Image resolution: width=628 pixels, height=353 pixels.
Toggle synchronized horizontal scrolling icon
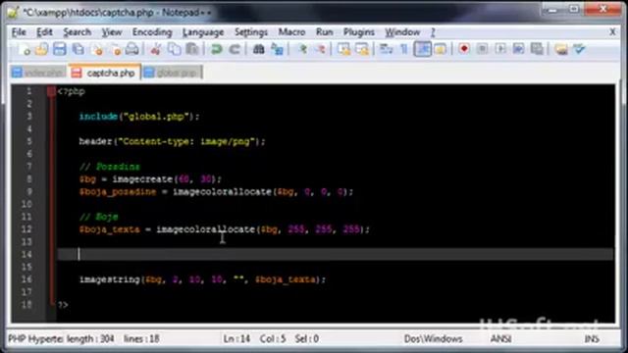click(362, 49)
